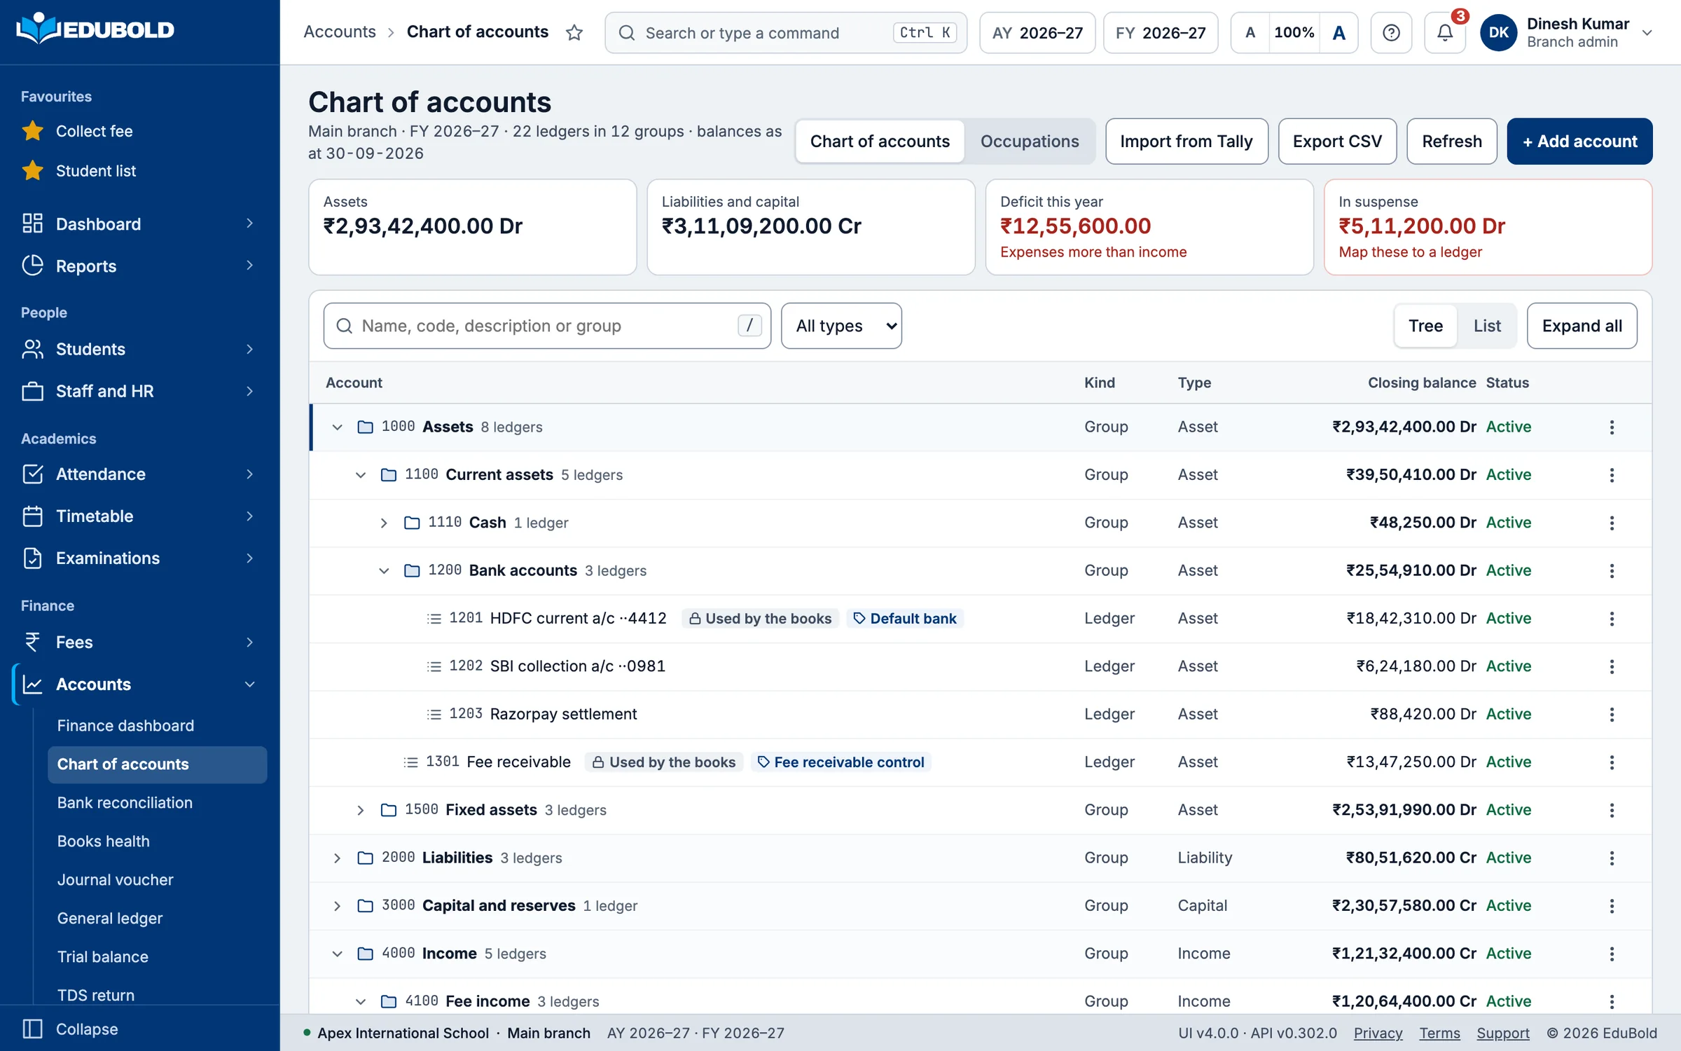
Task: Collapse the 1200 Bank accounts group
Action: 384,570
